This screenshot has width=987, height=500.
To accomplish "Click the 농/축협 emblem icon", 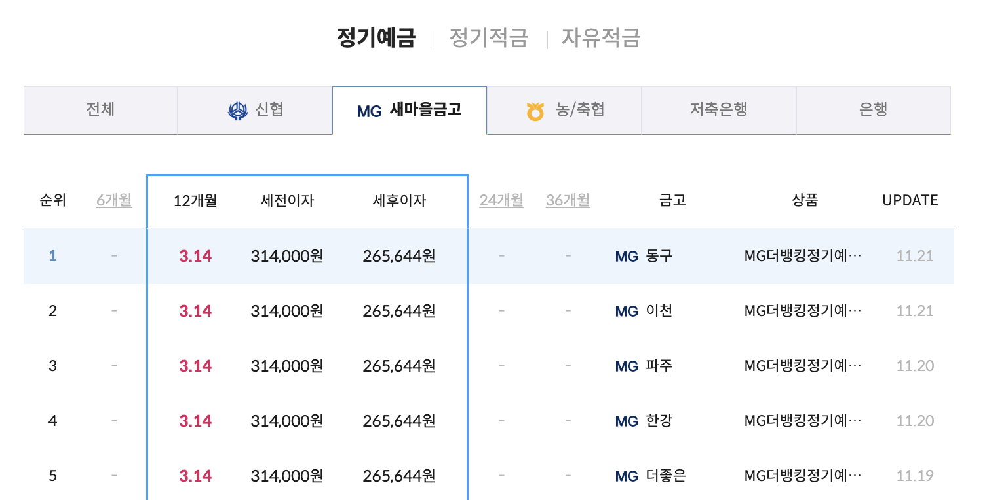I will [535, 111].
